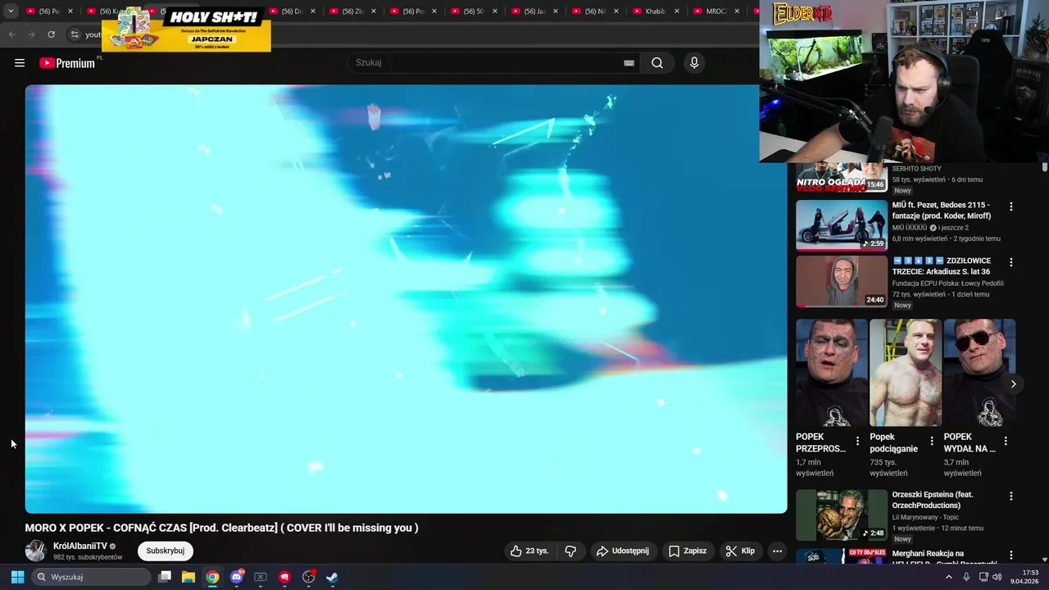This screenshot has height=590, width=1049.
Task: Open Chrome tab search dropdown arrow
Action: click(11, 11)
